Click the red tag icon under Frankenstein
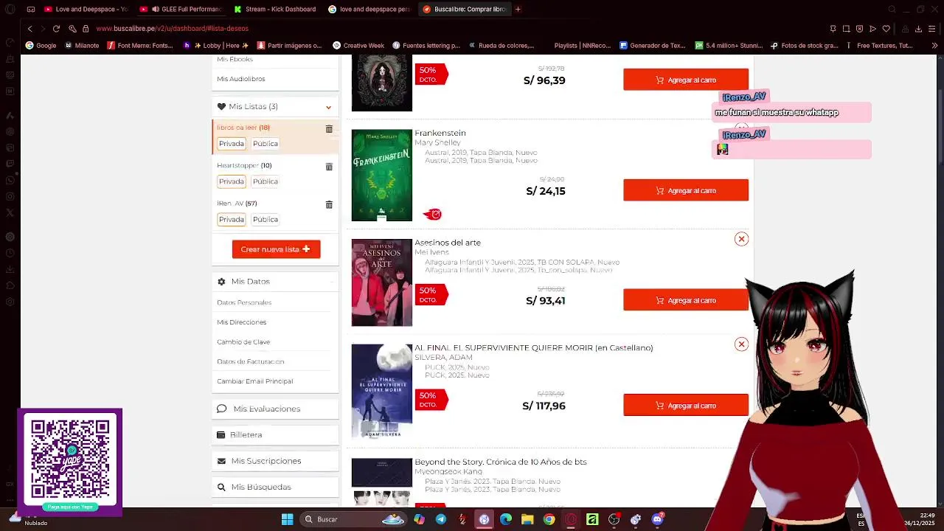Viewport: 944px width, 531px height. click(x=433, y=215)
